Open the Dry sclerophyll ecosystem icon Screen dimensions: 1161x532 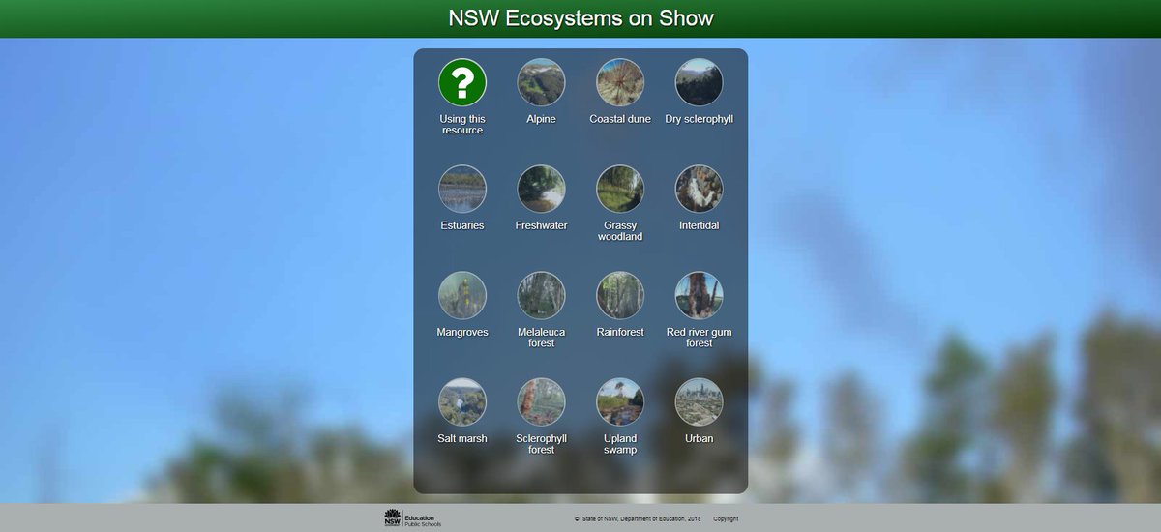699,82
